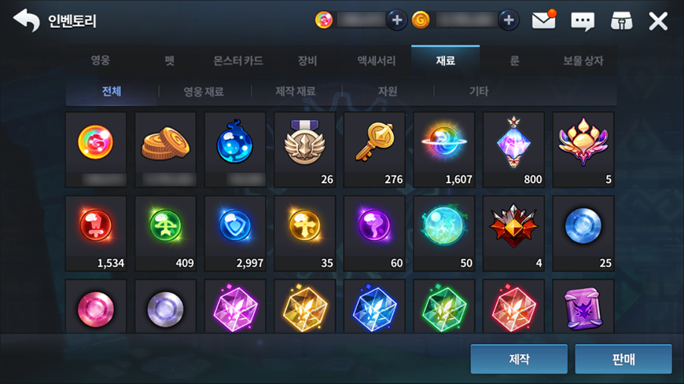Open the mailbox envelope icon
This screenshot has height=384, width=684.
tap(543, 20)
